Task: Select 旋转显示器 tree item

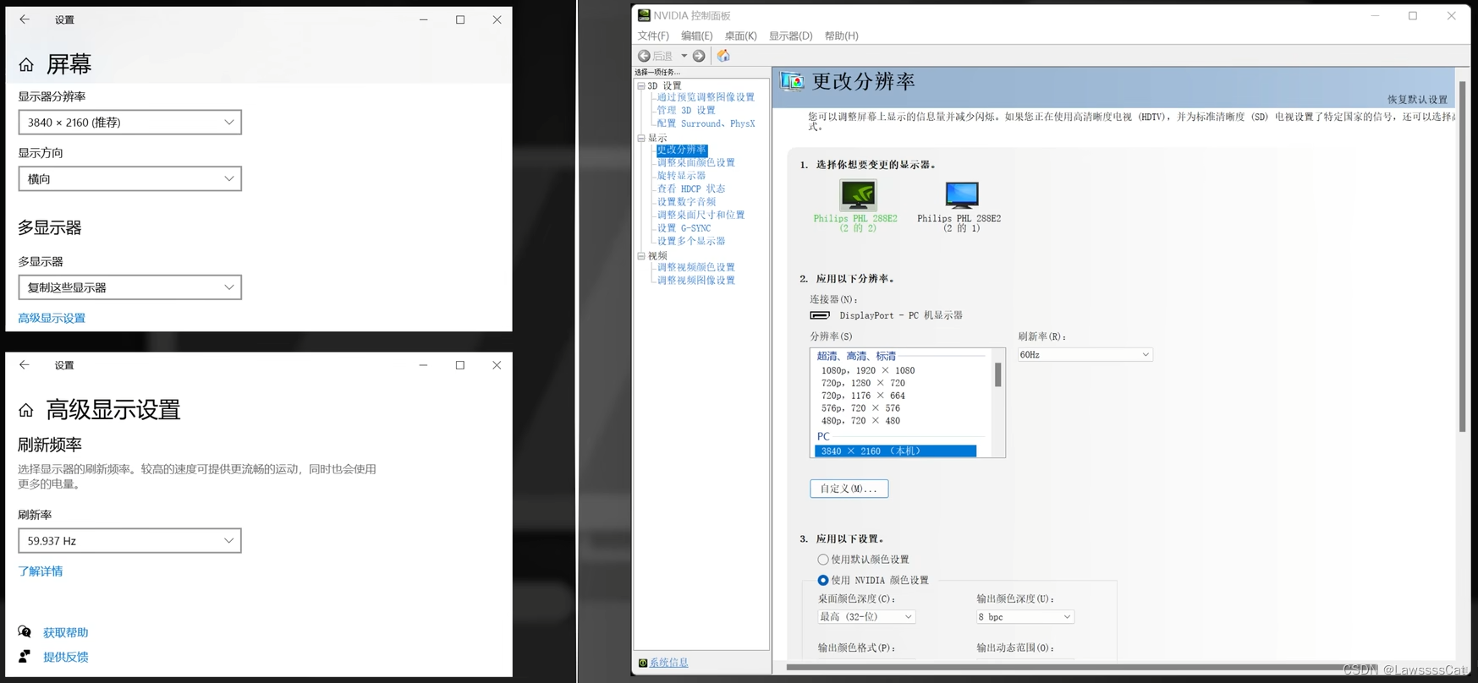Action: click(x=681, y=176)
